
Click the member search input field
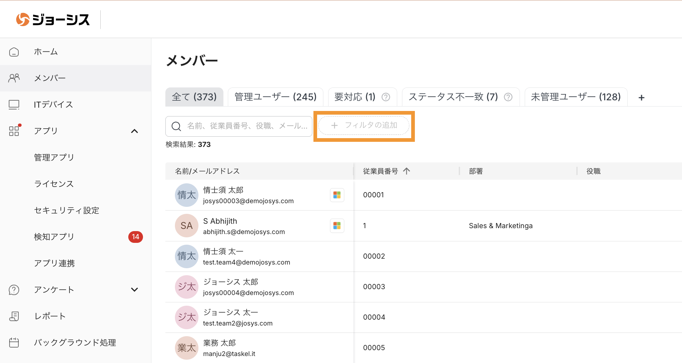(x=246, y=126)
